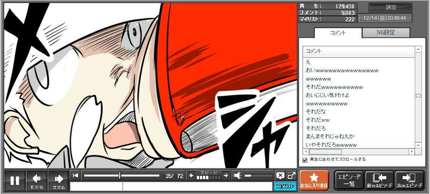Increase speed with the right arrow
Image resolution: width=430 pixels, height=194 pixels.
click(x=226, y=175)
